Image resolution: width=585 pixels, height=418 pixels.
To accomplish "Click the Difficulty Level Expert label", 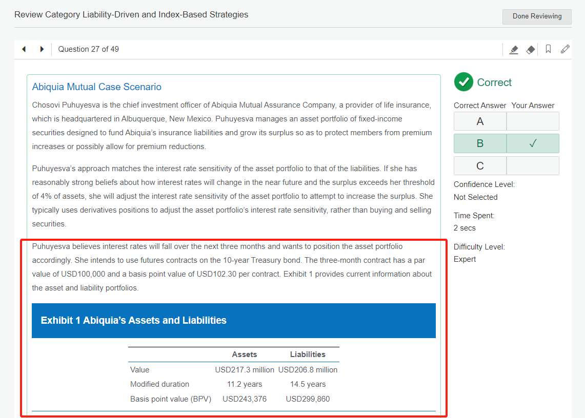I will [465, 259].
